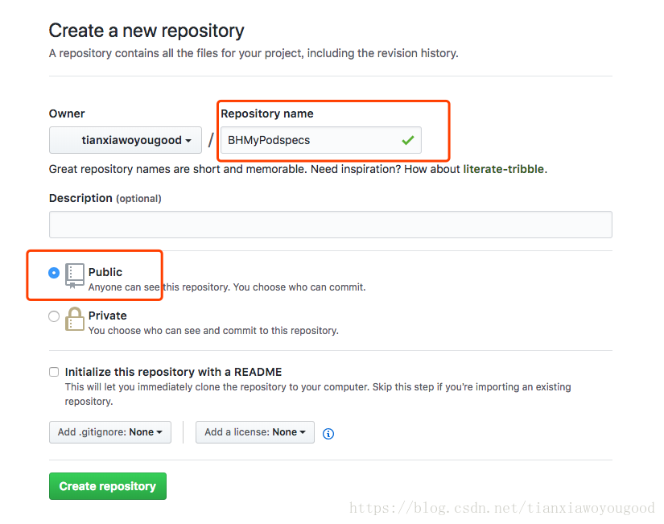Click the Private option label
Screen dimensions: 664x524
pyautogui.click(x=108, y=316)
